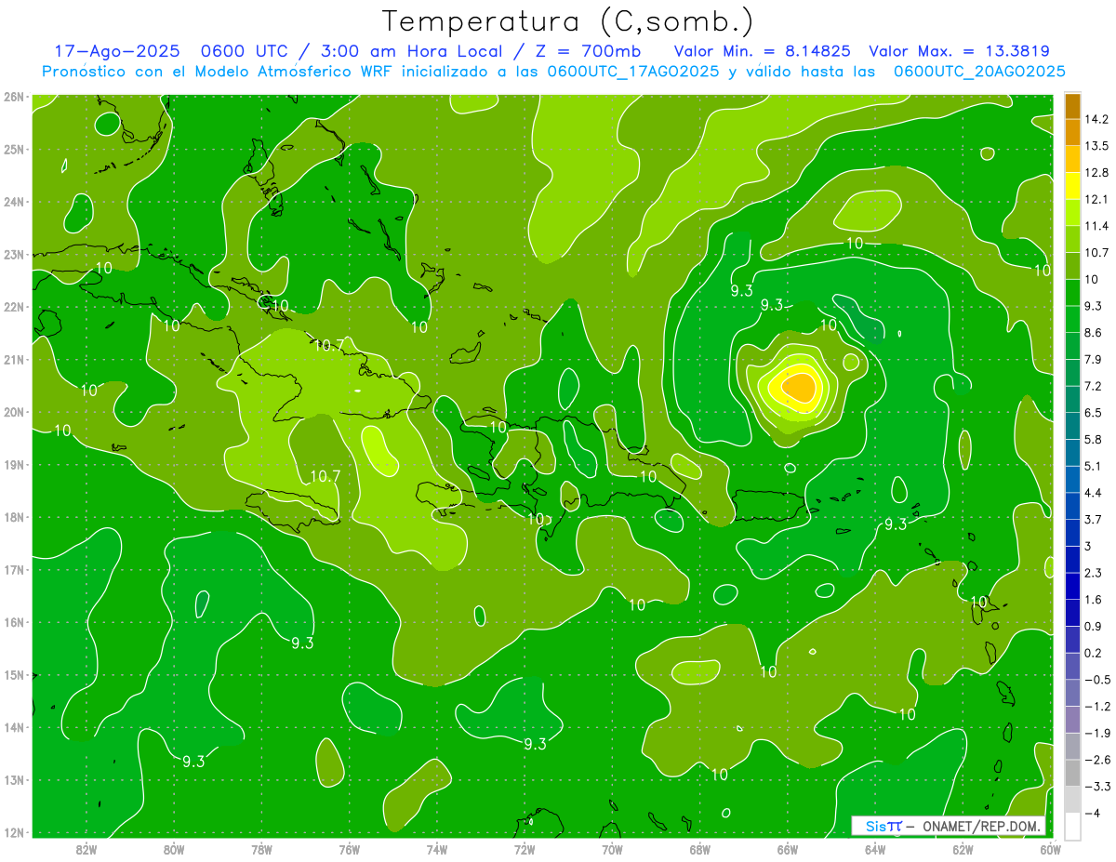Select the color scale swatch above 14.2

(1072, 106)
